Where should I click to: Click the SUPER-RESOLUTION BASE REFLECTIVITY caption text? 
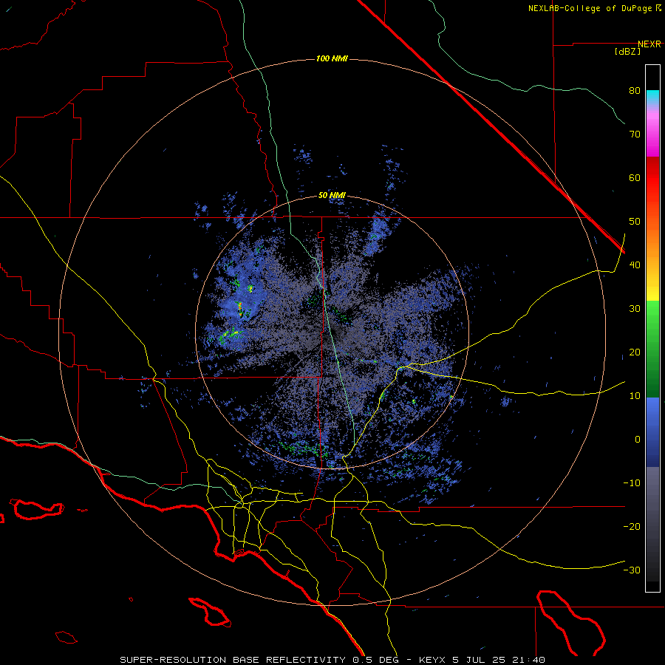[x=233, y=660]
